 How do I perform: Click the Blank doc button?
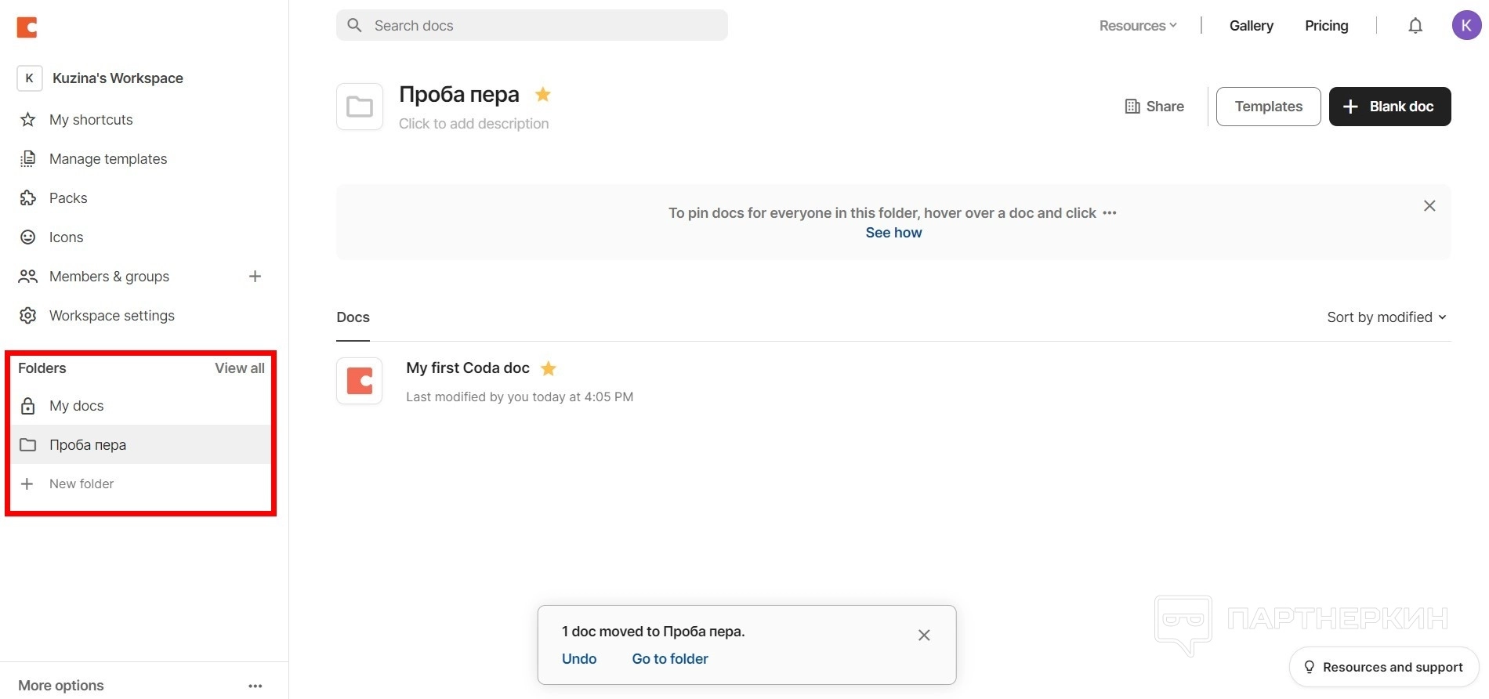(x=1389, y=107)
